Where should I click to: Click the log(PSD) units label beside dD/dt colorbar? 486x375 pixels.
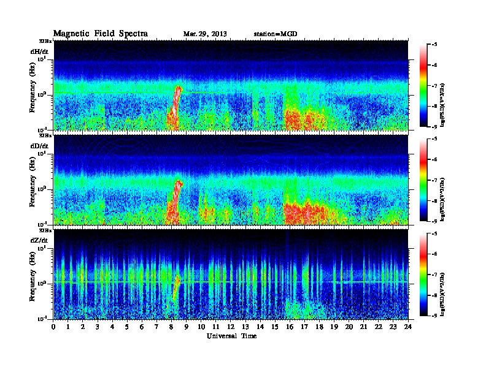(443, 199)
